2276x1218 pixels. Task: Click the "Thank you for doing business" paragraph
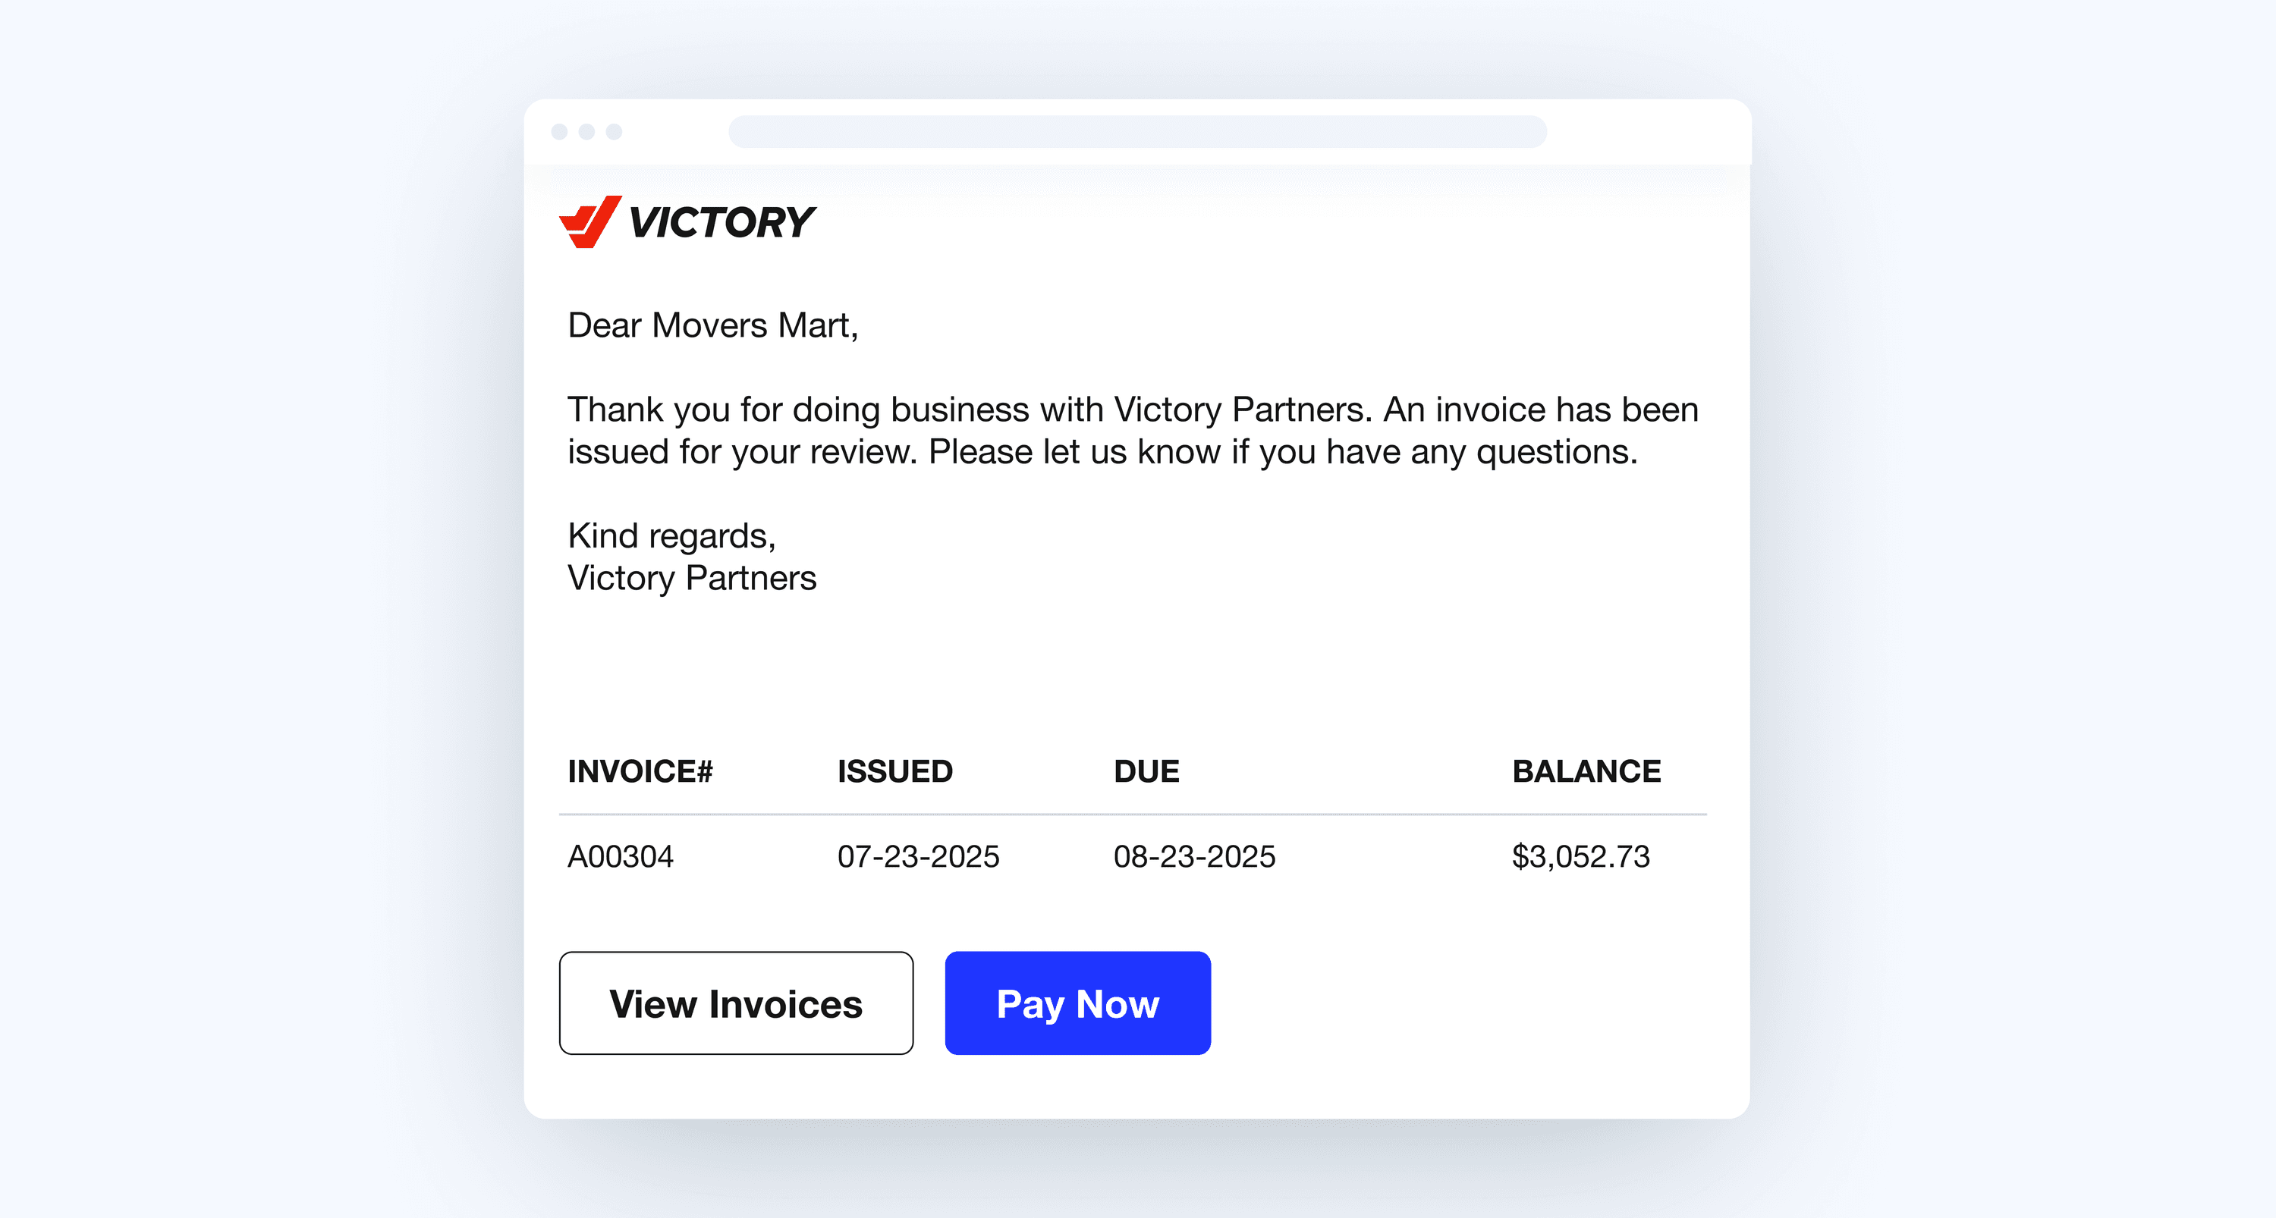coord(1132,430)
